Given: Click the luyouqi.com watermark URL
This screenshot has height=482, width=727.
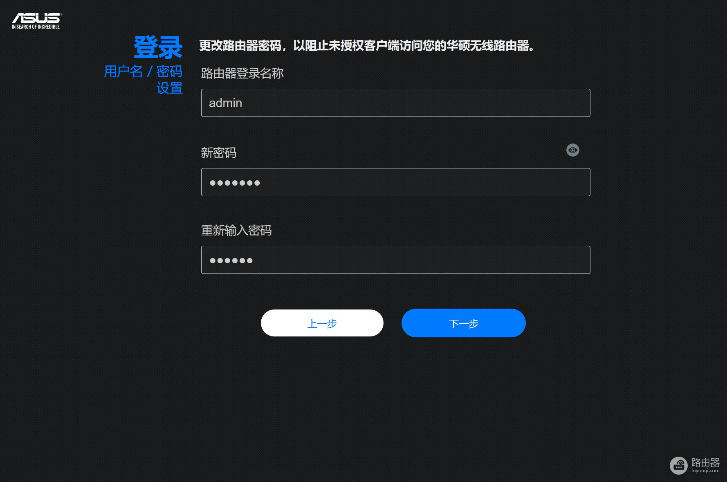Looking at the screenshot, I should tap(705, 471).
